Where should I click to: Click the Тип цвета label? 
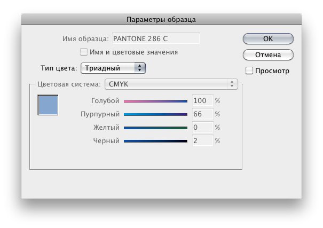click(59, 68)
